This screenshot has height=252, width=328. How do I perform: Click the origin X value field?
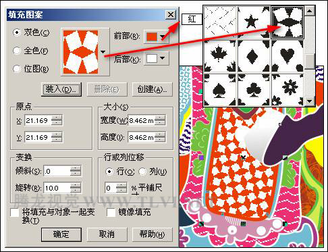click(38, 120)
